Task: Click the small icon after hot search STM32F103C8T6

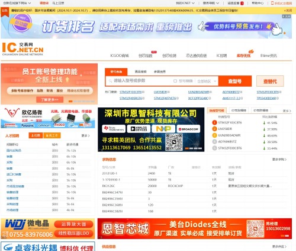Action: click(x=143, y=92)
